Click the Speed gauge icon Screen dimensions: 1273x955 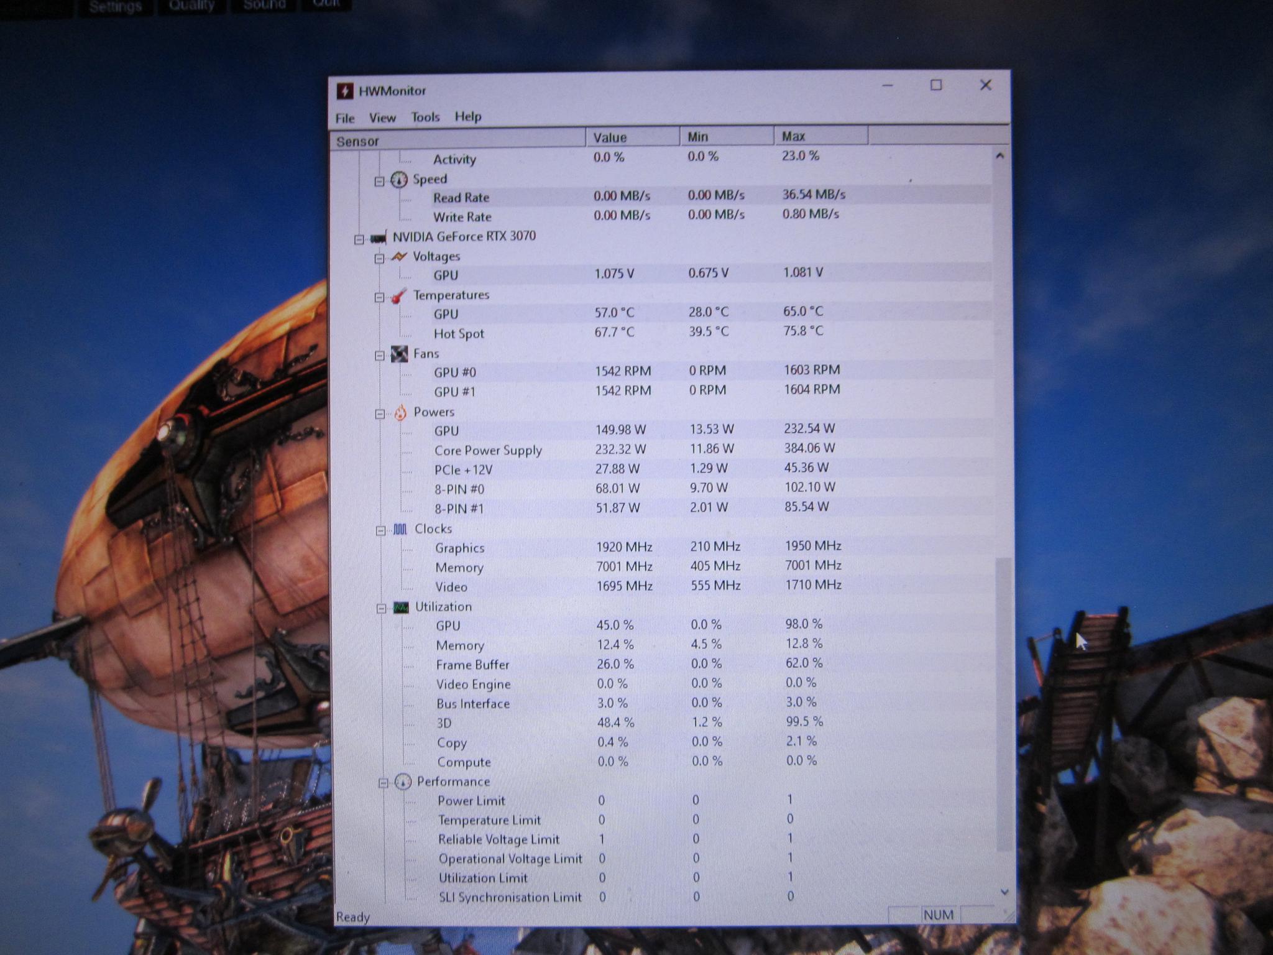point(398,180)
